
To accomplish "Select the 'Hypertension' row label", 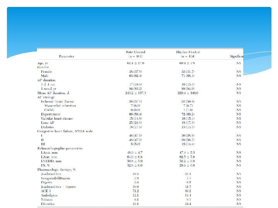I will point(51,114).
